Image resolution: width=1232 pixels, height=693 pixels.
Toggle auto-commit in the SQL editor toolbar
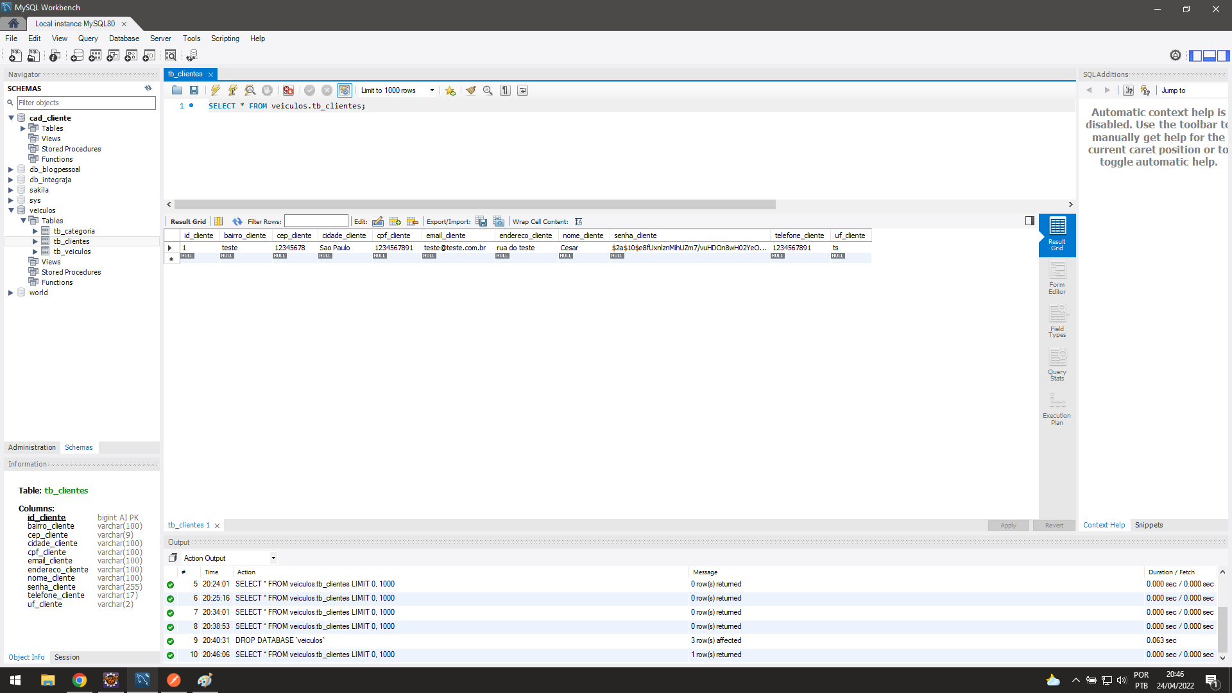[x=345, y=90]
